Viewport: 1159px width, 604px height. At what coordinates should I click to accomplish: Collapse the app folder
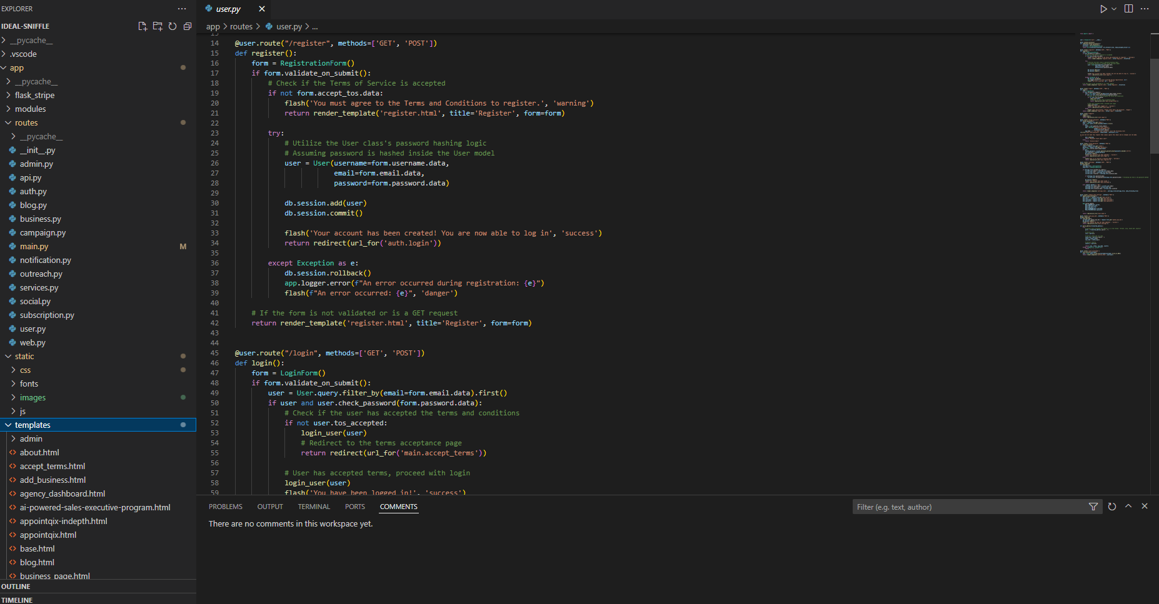(x=98, y=67)
